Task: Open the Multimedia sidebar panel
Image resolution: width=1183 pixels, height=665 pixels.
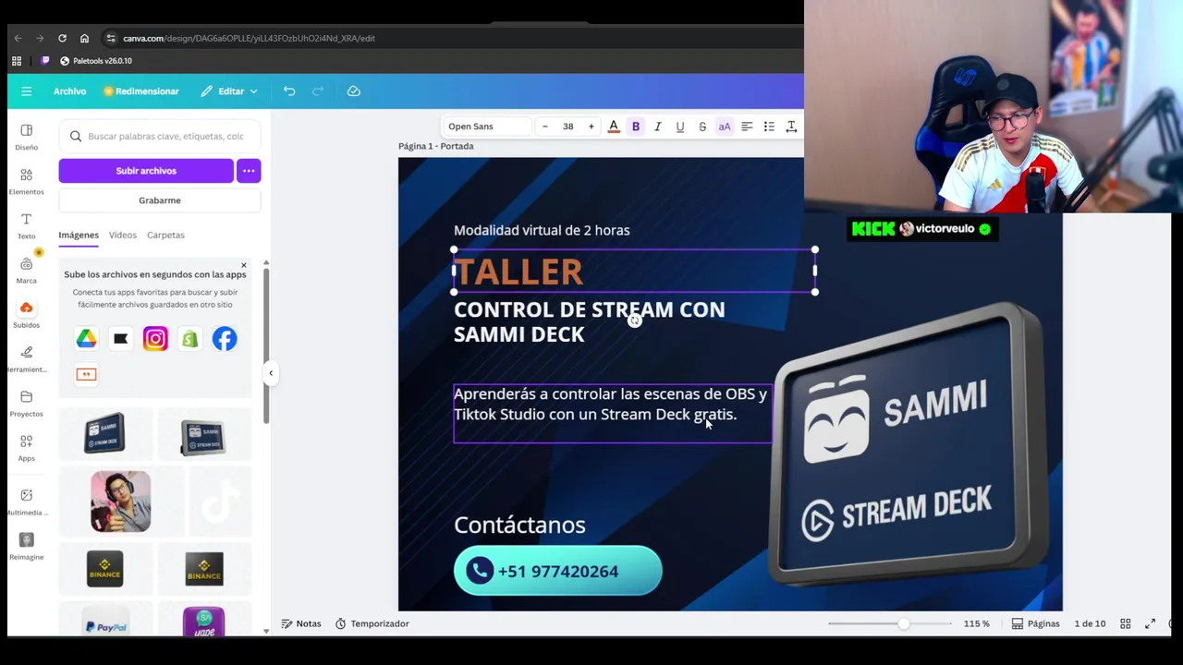Action: (x=26, y=501)
